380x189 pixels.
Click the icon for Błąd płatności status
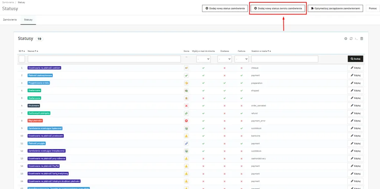point(186,121)
